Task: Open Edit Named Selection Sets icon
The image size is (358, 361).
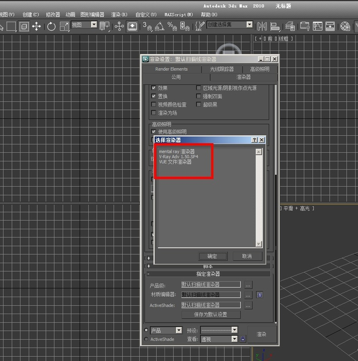Action: click(199, 26)
